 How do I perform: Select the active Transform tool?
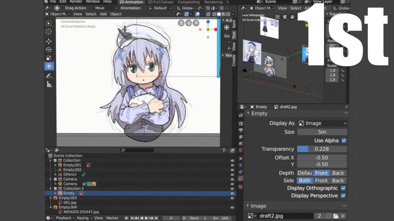tap(49, 66)
